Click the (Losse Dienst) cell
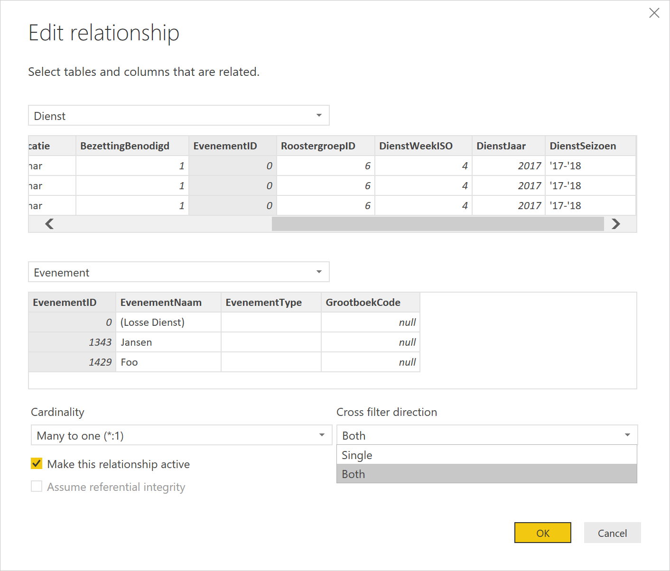670x571 pixels. [x=168, y=322]
